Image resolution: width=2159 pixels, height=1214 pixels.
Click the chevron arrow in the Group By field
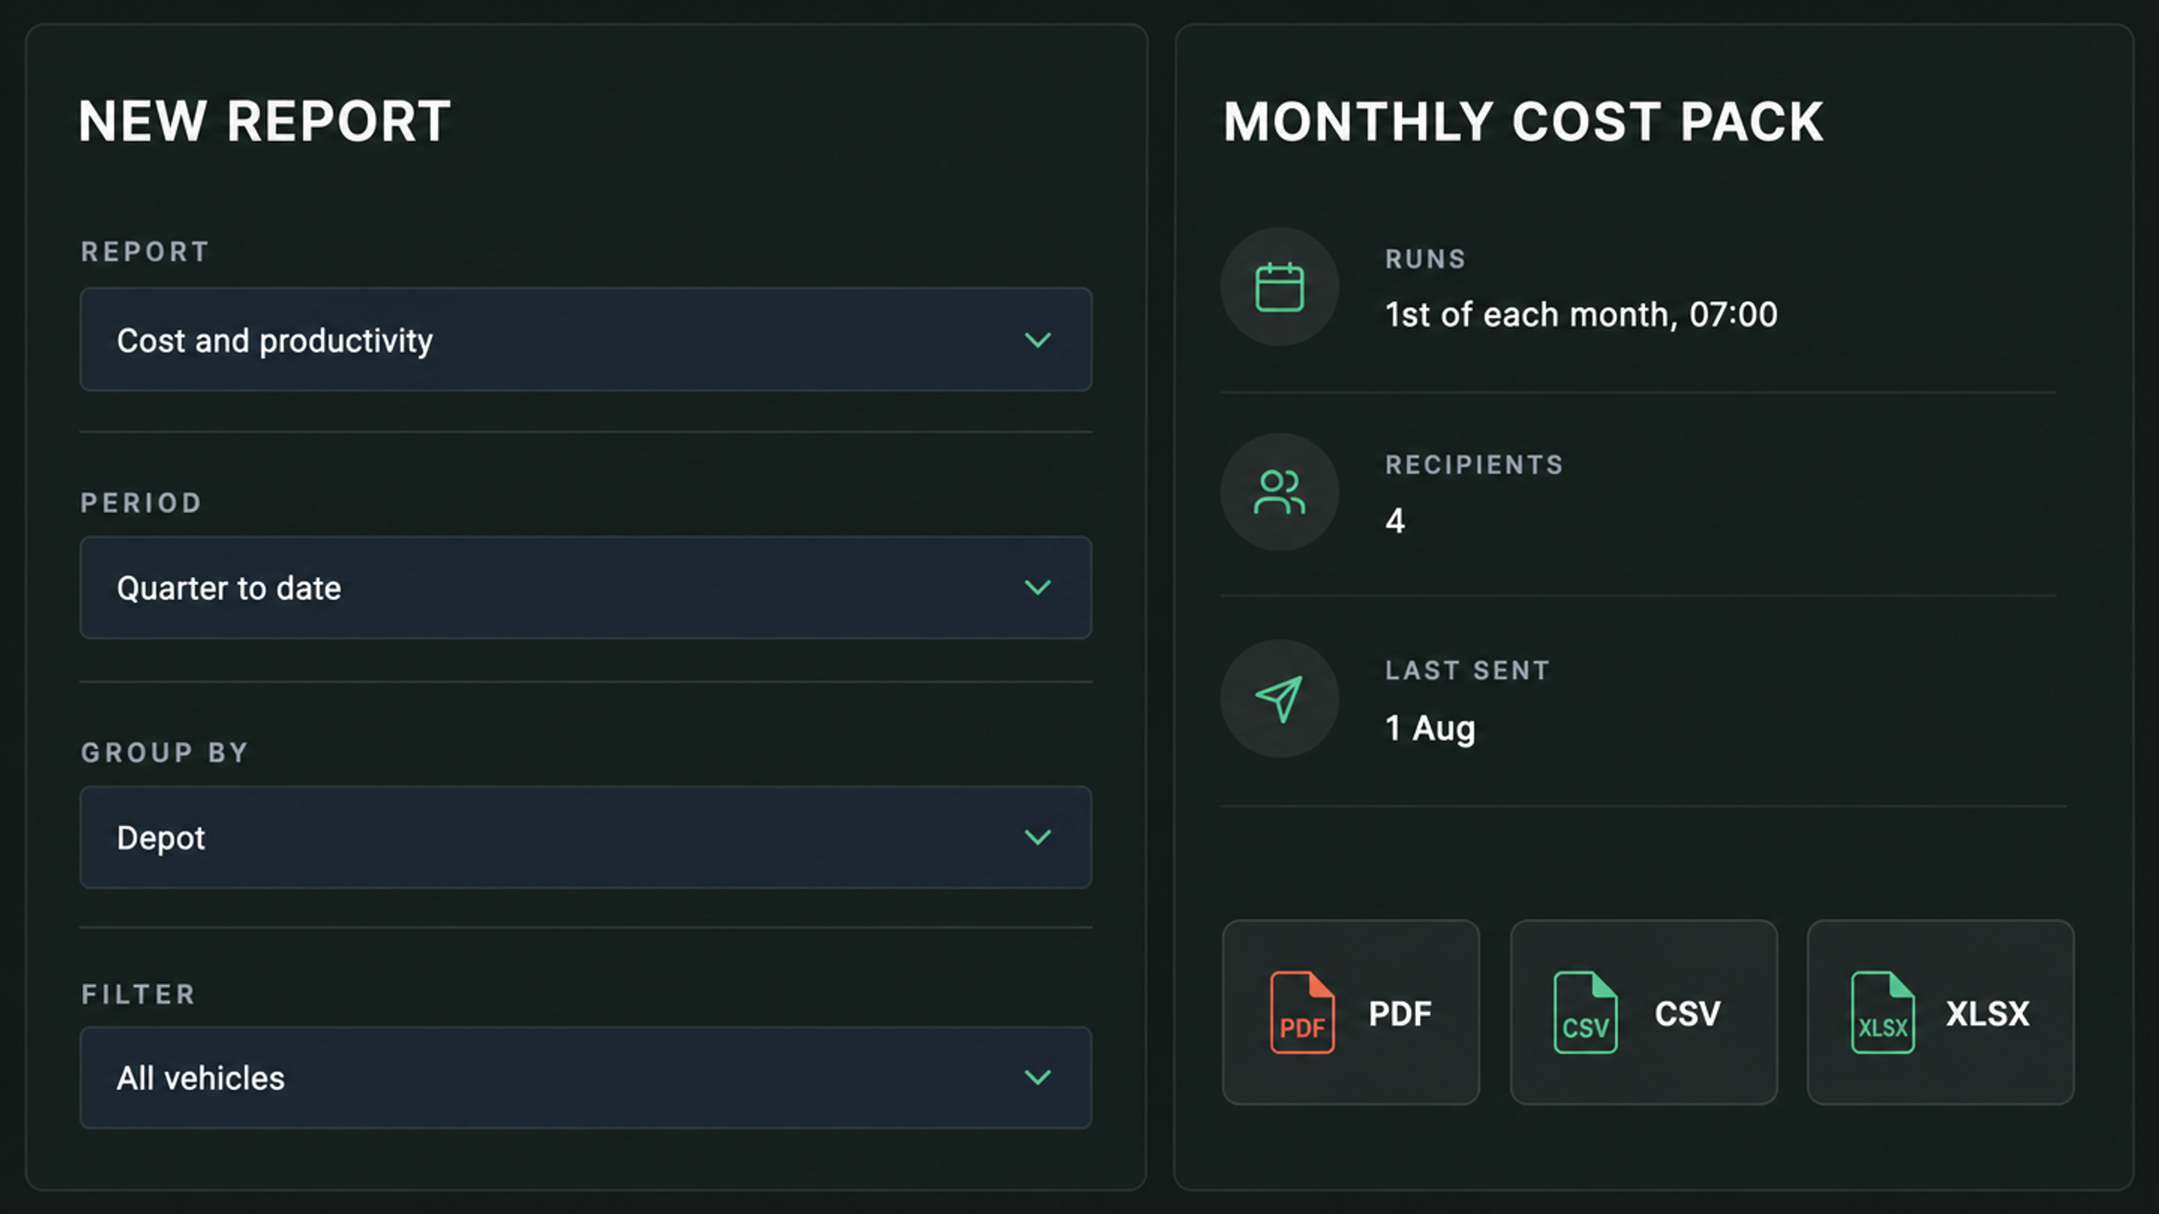pyautogui.click(x=1037, y=837)
